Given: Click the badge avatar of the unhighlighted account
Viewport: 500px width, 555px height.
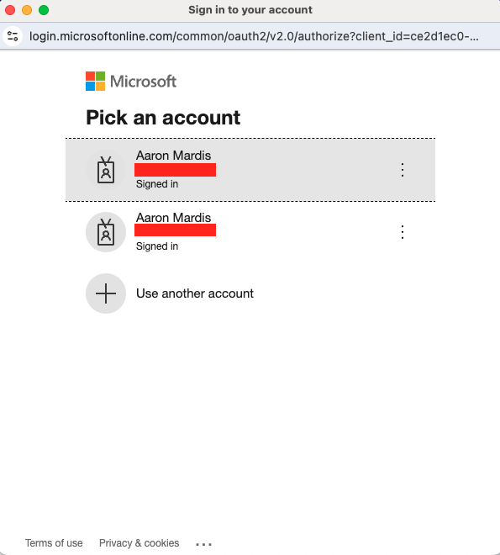Looking at the screenshot, I should coord(106,232).
